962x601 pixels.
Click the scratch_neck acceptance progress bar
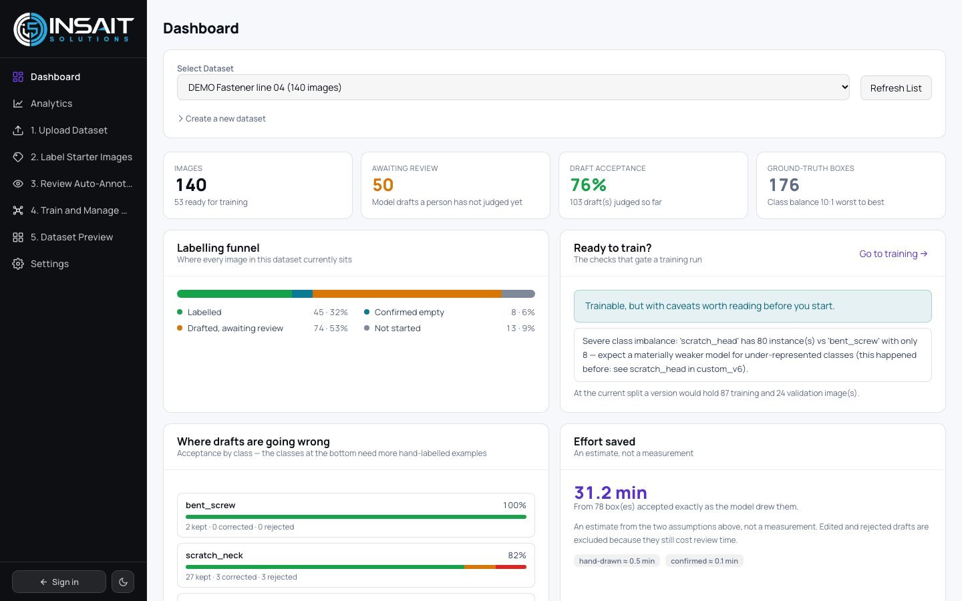[x=356, y=567]
